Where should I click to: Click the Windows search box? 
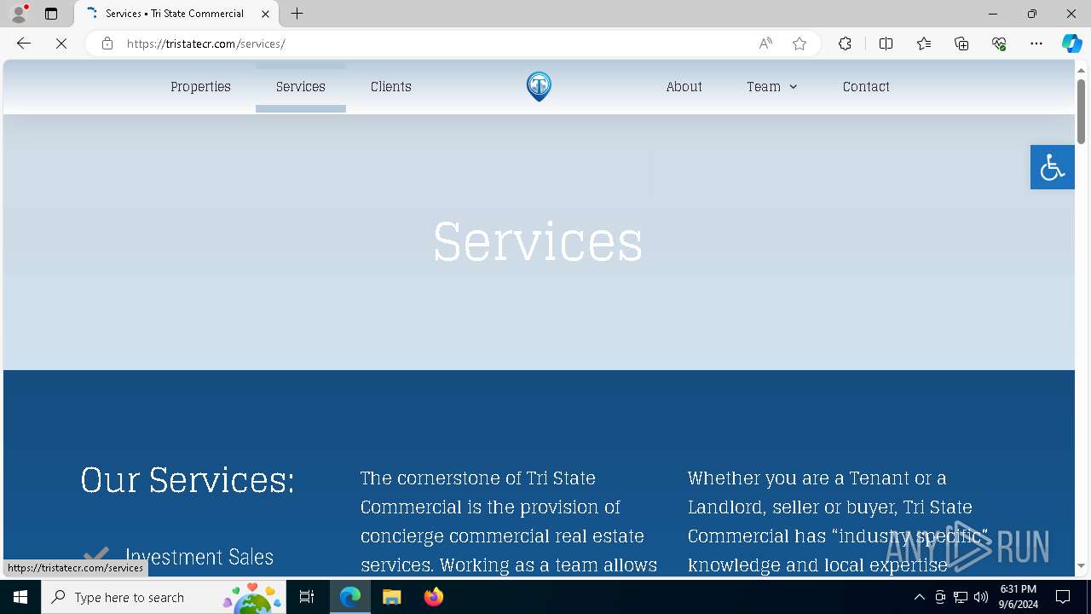(x=164, y=597)
